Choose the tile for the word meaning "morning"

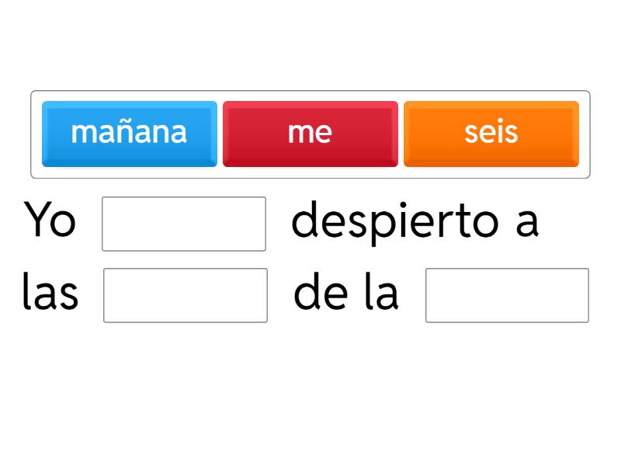click(x=129, y=133)
